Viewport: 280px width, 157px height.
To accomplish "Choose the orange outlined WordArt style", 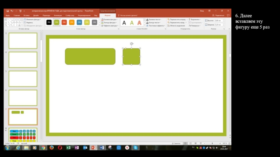I will [x=139, y=23].
